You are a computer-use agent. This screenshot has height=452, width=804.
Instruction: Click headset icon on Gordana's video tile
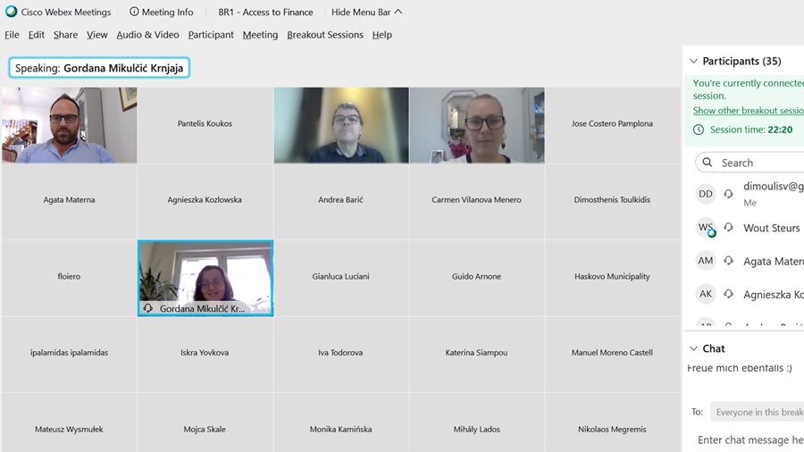pyautogui.click(x=148, y=308)
